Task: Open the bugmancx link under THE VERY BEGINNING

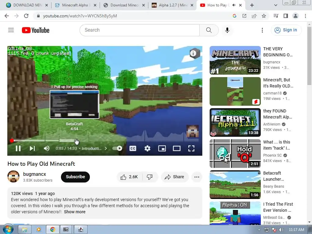Action: [x=272, y=62]
